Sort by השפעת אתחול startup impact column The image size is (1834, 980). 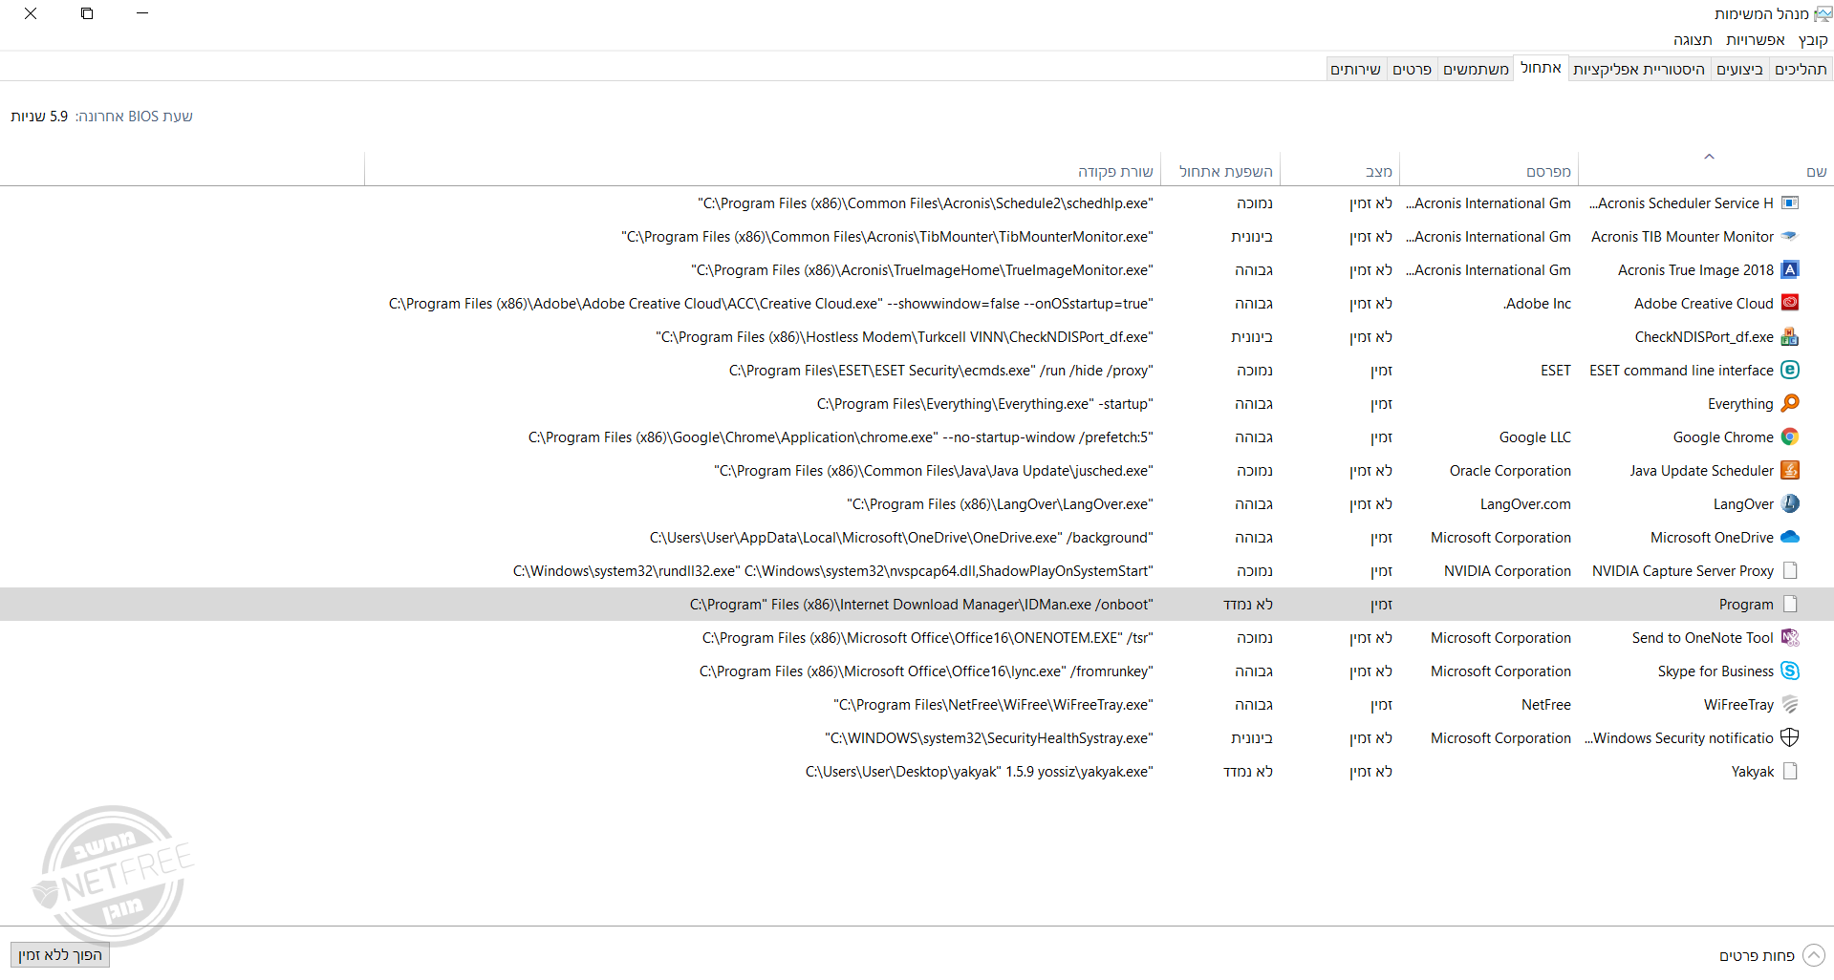1220,169
